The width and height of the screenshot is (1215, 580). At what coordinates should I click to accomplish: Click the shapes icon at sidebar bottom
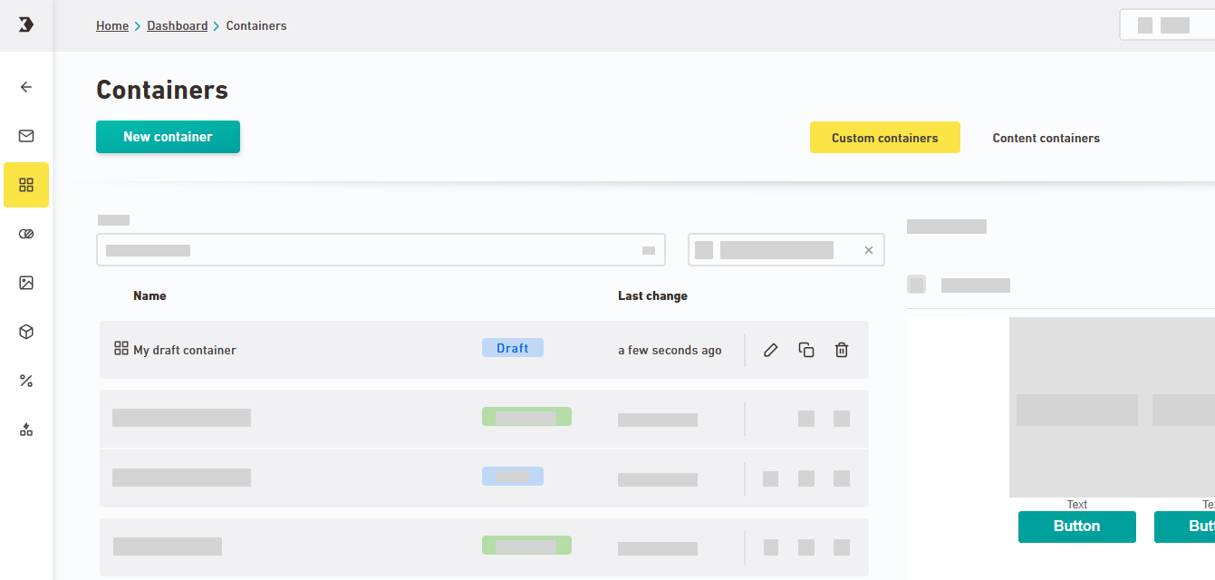pyautogui.click(x=26, y=430)
